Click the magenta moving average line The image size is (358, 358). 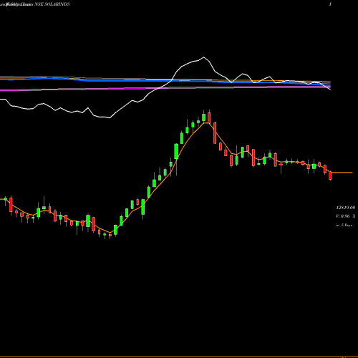click(x=165, y=88)
